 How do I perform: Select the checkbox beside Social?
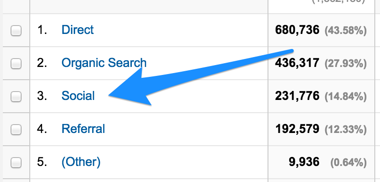coord(16,97)
